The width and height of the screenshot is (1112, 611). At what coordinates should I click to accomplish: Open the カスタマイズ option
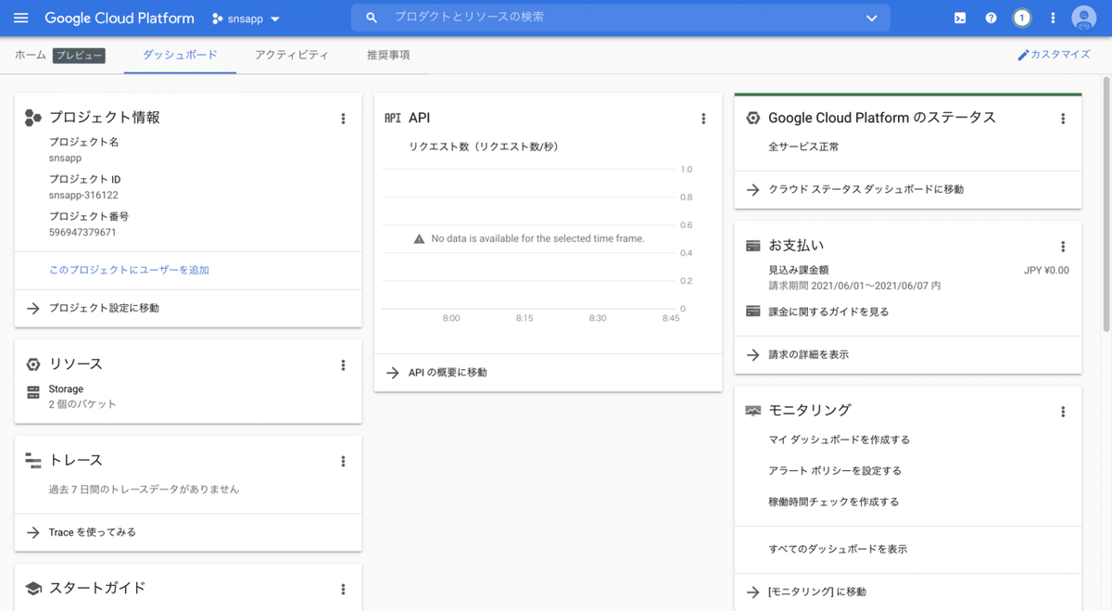pos(1055,55)
